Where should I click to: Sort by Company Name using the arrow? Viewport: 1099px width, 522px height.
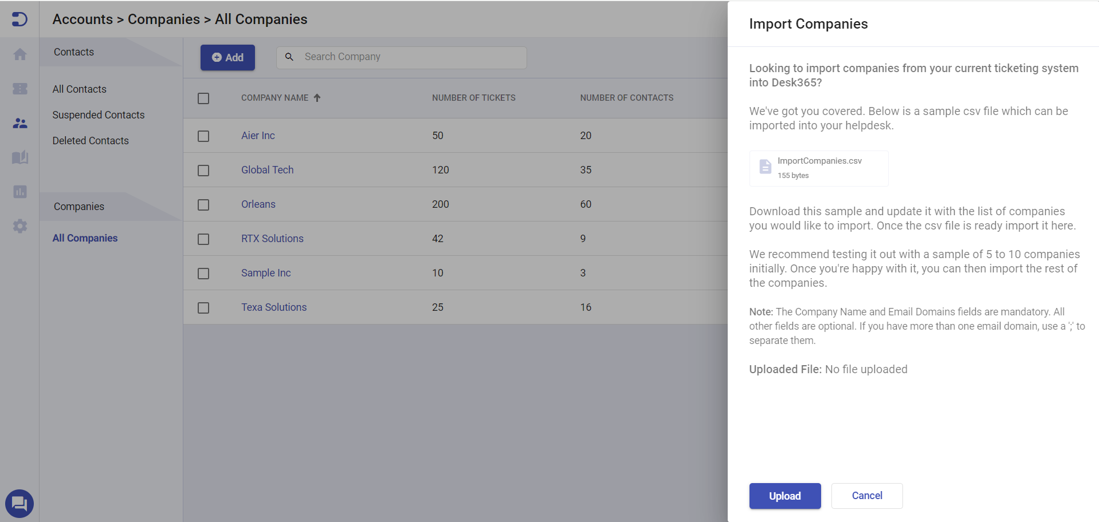pyautogui.click(x=317, y=97)
